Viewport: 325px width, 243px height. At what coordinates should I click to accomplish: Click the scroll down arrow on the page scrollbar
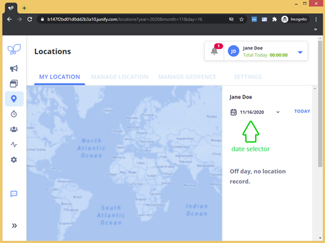click(x=320, y=238)
